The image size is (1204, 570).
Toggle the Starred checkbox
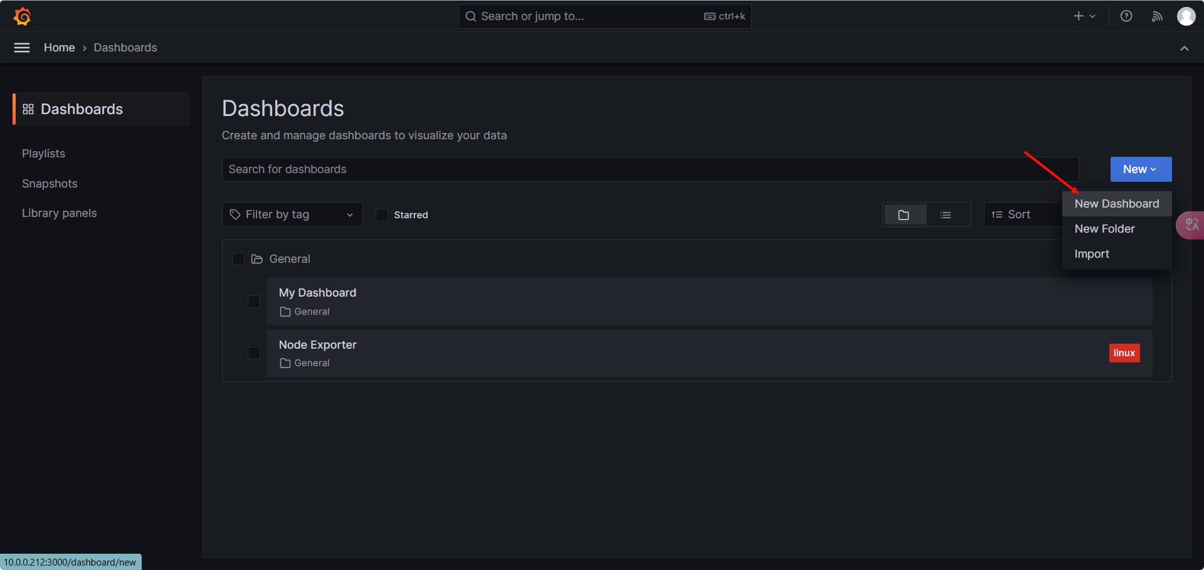coord(382,215)
